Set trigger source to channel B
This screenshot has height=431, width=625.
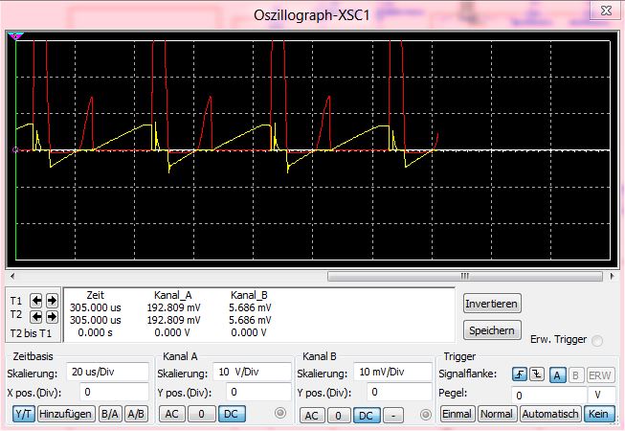tap(575, 375)
